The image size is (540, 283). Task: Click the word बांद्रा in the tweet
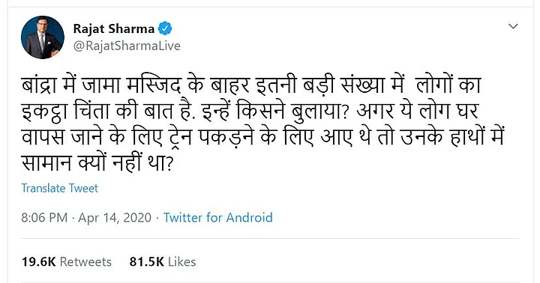38,85
